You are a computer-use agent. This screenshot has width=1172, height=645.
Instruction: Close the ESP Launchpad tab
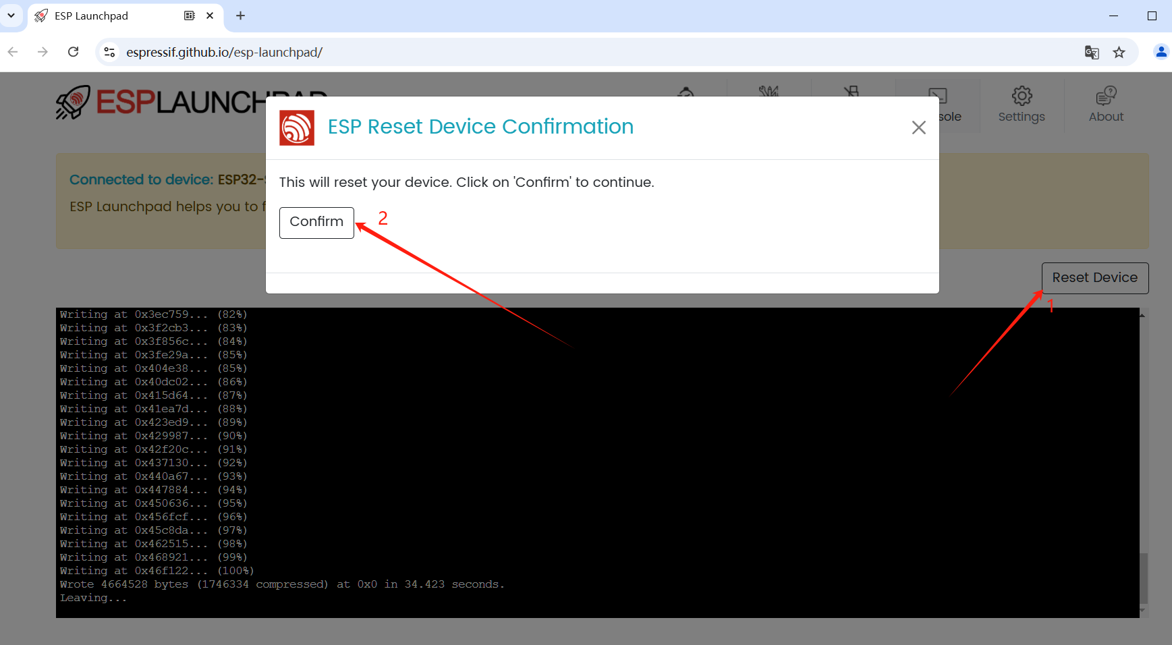tap(210, 16)
